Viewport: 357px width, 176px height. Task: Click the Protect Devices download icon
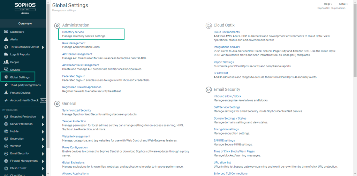click(6, 93)
